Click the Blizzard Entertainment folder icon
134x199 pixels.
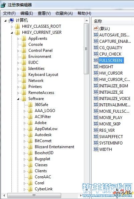tap(30, 147)
